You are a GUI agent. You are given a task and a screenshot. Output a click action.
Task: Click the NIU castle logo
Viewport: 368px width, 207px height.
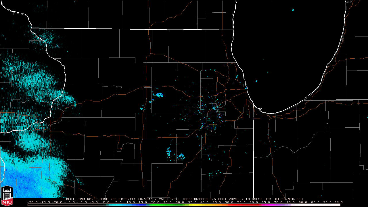coord(7,196)
